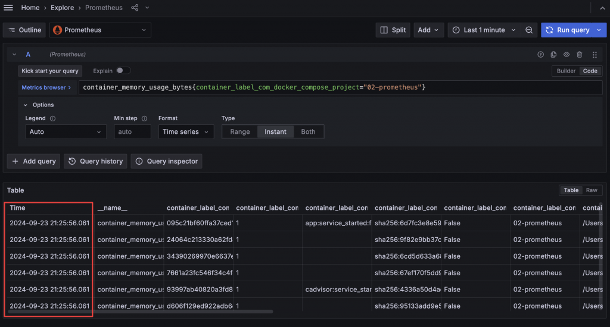Click cell 34390269970e6637e
Image resolution: width=610 pixels, height=327 pixels.
(200, 256)
